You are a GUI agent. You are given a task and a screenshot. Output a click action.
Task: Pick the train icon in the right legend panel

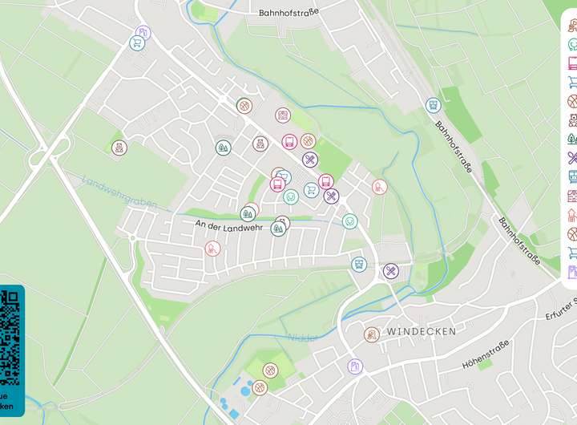point(572,176)
